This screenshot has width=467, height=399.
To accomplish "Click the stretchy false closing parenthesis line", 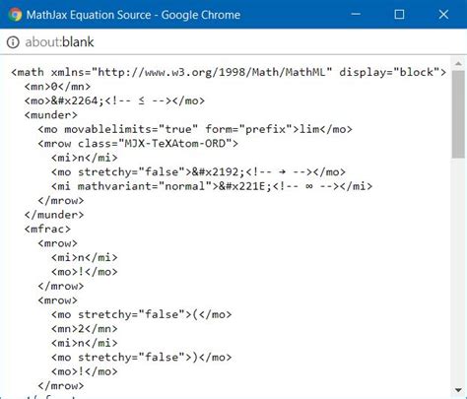I will (x=142, y=358).
